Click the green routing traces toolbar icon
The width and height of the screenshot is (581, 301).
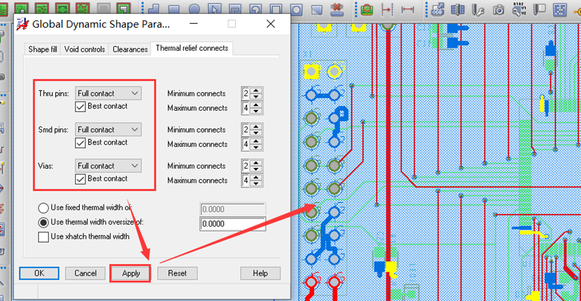pos(42,8)
